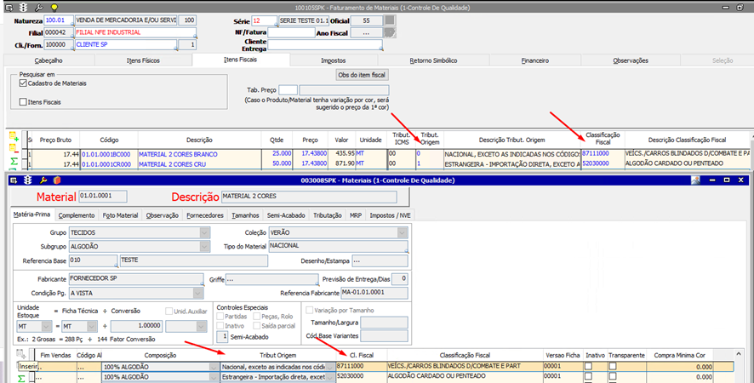Viewport: 754px width, 383px height.
Task: Click Classificação Fiscal cell 87111000 in Faturamento
Action: 603,153
